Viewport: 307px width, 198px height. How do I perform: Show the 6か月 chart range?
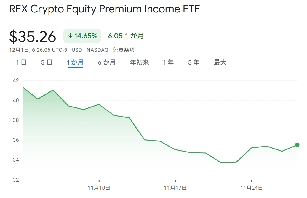[107, 62]
